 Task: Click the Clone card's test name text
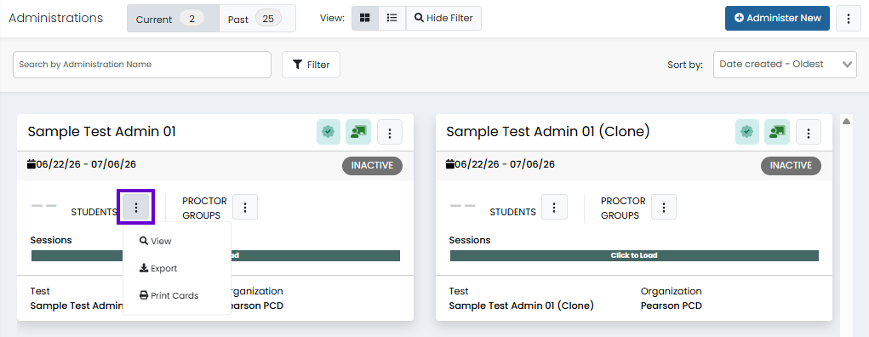521,306
